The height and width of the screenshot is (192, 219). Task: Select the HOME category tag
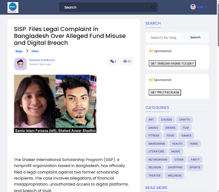click(x=194, y=144)
